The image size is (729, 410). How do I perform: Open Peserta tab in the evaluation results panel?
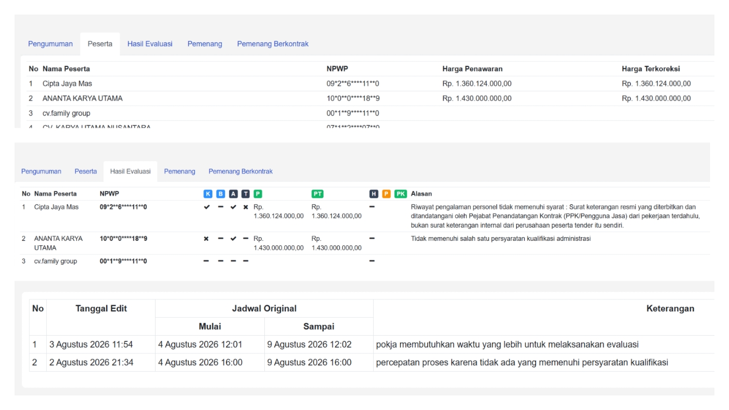tap(86, 171)
